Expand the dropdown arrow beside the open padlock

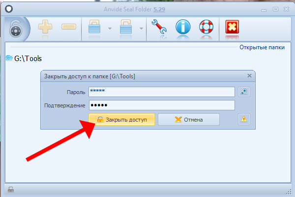coord(142,29)
